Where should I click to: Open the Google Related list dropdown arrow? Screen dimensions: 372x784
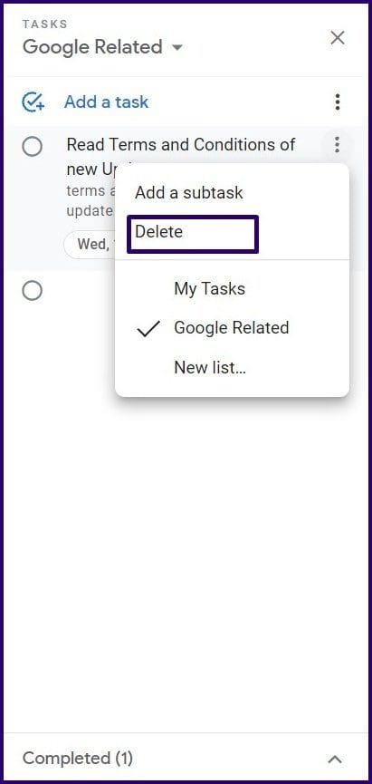(176, 49)
